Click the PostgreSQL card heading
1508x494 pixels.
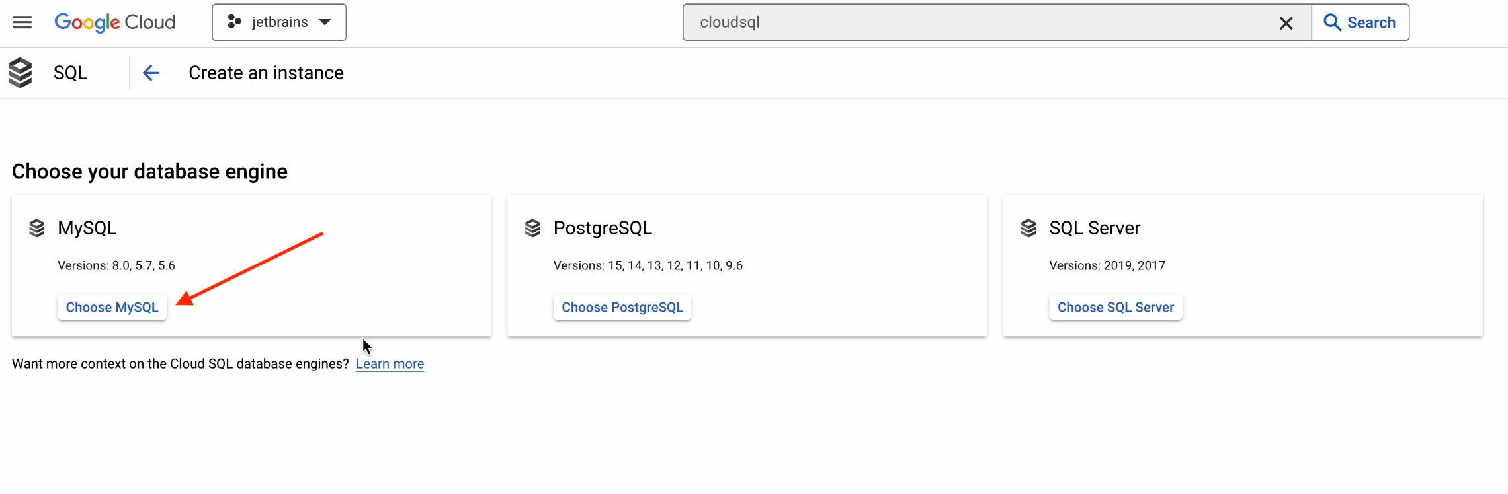point(603,228)
